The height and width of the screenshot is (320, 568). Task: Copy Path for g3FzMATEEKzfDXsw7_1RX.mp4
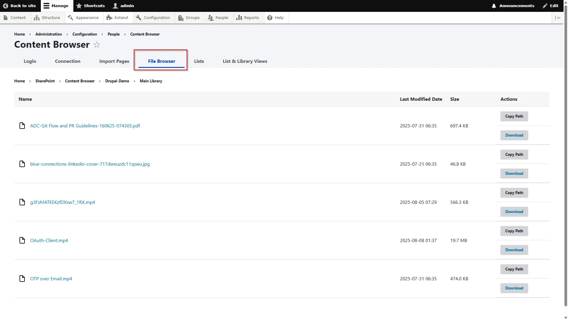tap(514, 193)
